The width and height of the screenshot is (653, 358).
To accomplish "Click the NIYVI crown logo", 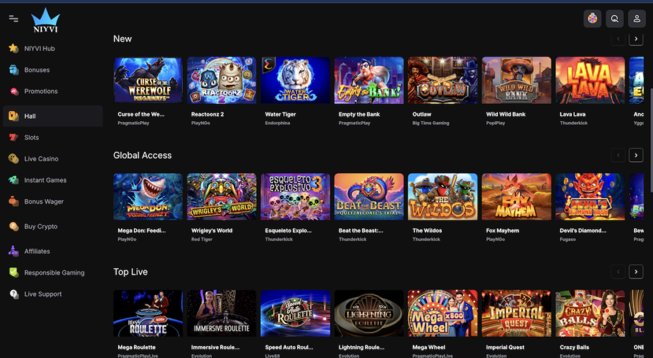I will [x=45, y=20].
